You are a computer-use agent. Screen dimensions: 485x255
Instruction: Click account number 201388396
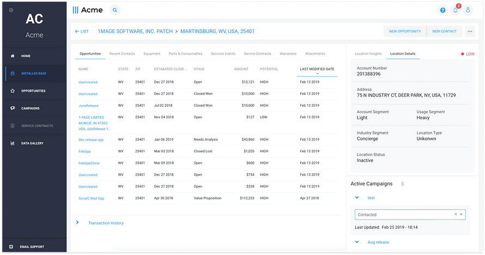click(x=369, y=74)
